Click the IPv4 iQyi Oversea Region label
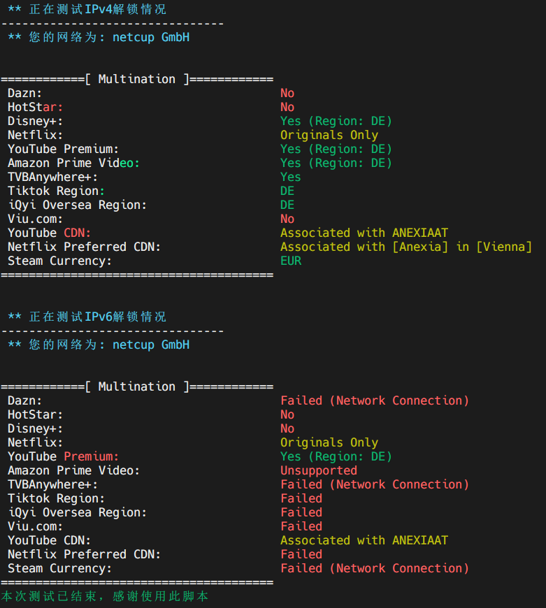 point(77,205)
